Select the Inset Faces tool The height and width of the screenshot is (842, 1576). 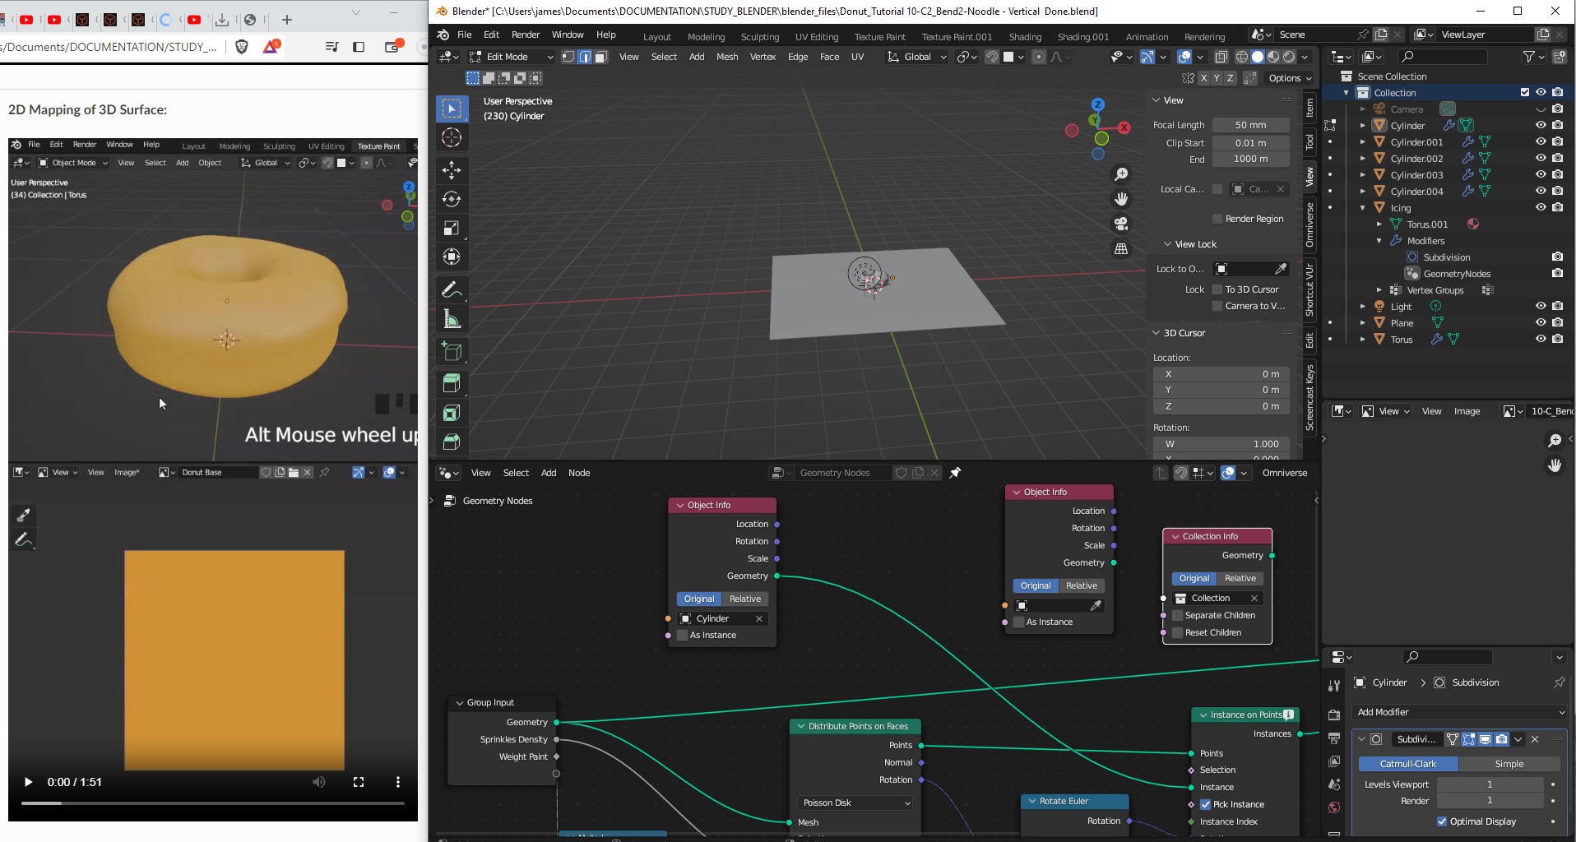pos(452,413)
